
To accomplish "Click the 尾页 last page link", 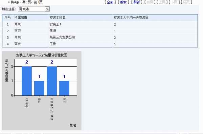I will point(186,2).
